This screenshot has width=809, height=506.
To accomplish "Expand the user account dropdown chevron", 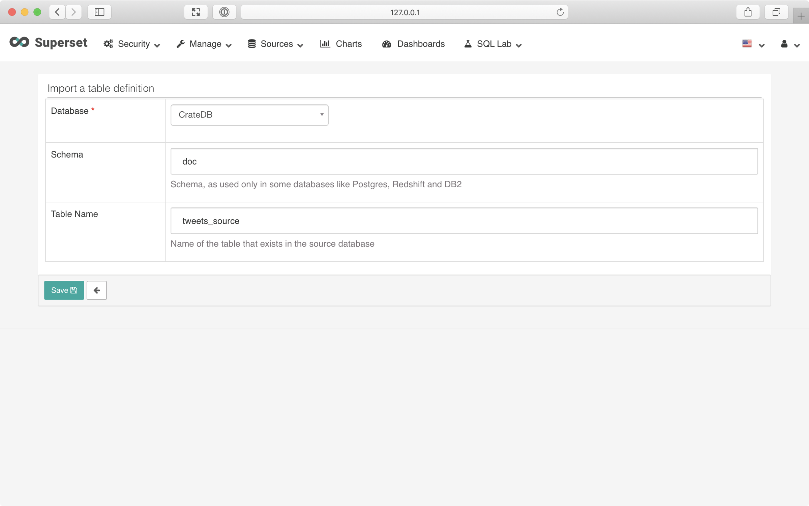I will 797,45.
